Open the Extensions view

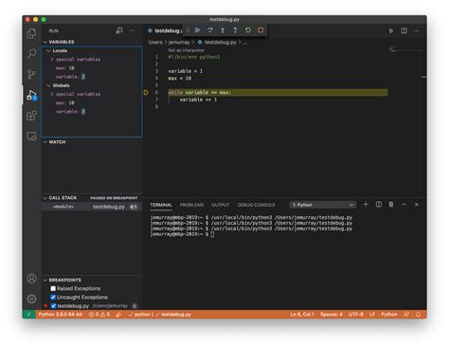pos(31,116)
